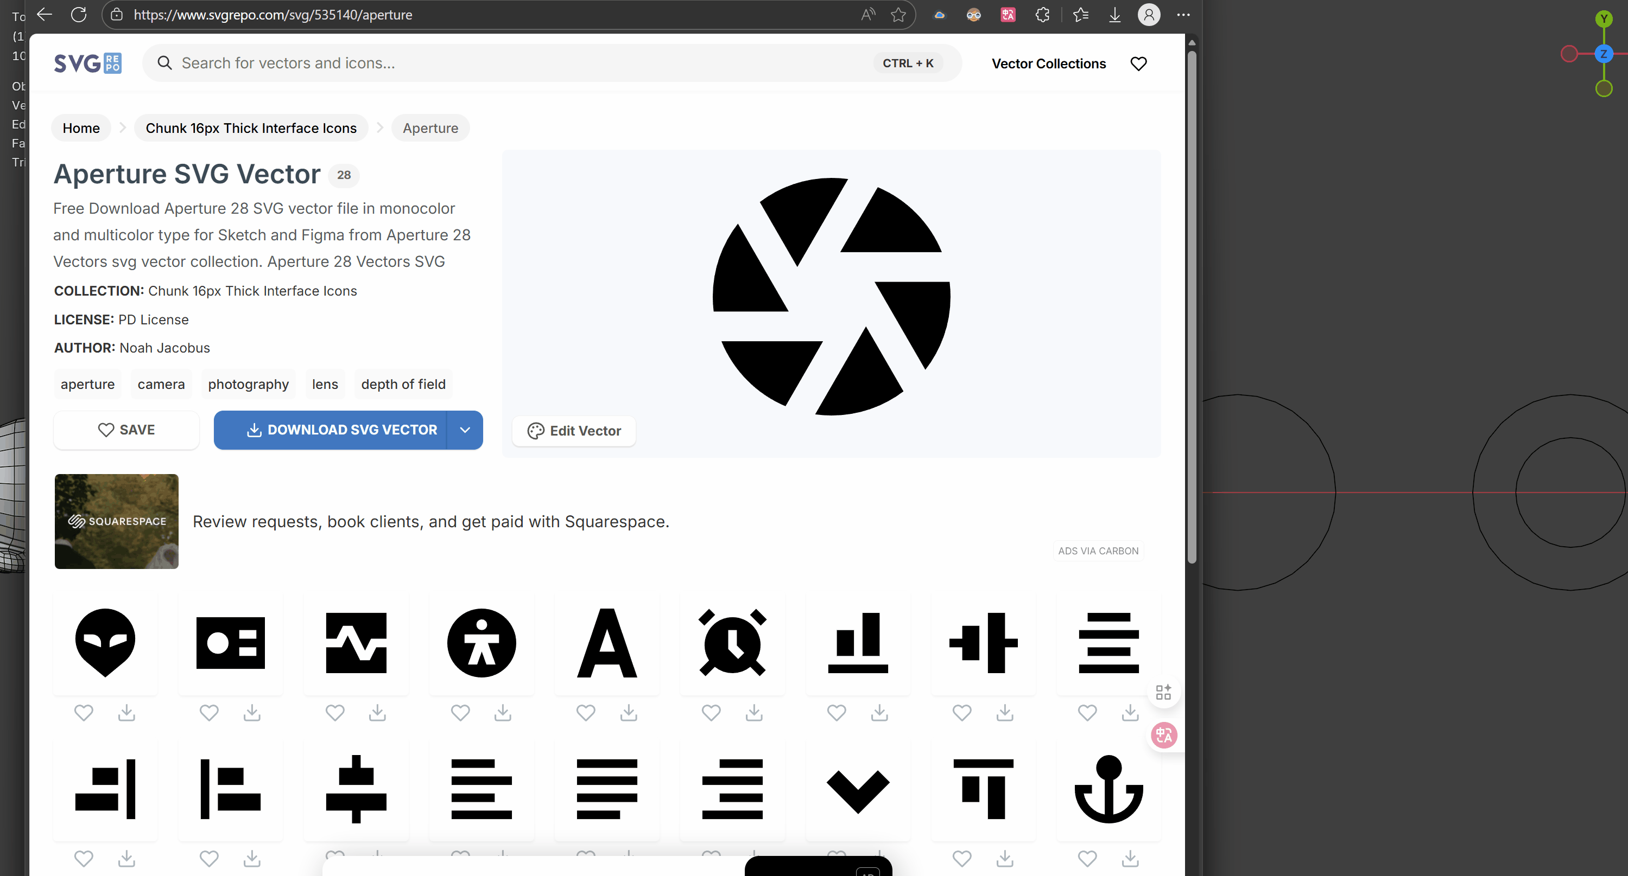Open the activity pulse icon thumbnail
Image resolution: width=1628 pixels, height=876 pixels.
[356, 643]
